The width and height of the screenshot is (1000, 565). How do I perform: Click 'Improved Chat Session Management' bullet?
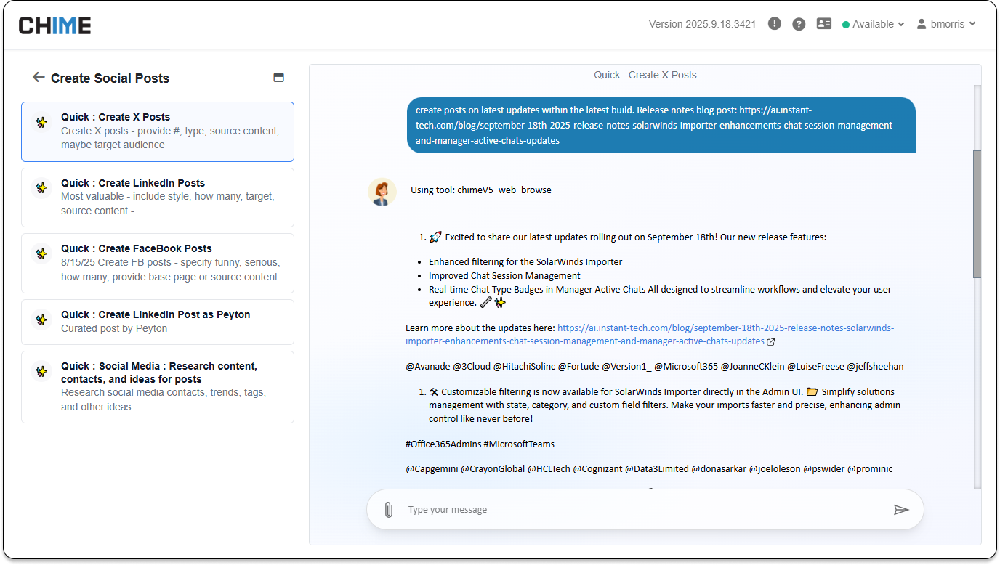click(504, 275)
